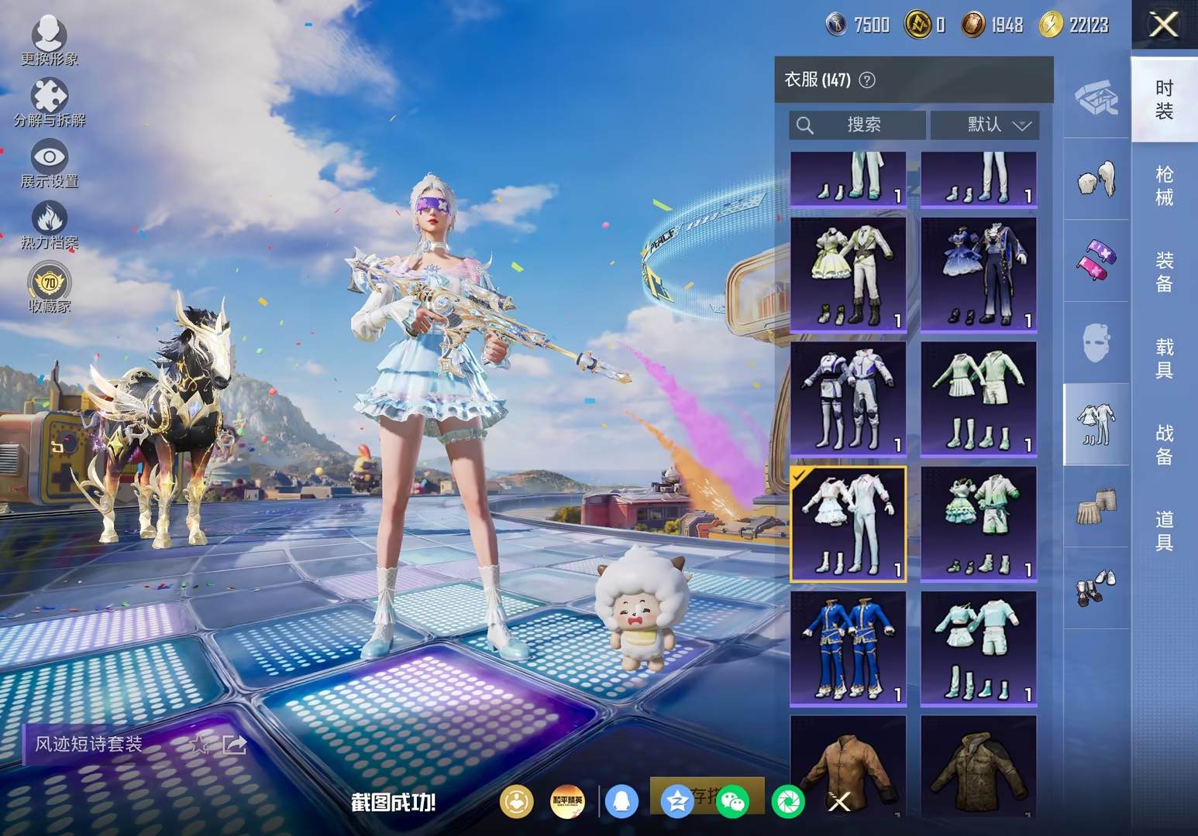Open 更换形象 (change appearance)
This screenshot has height=836, width=1198.
point(49,40)
